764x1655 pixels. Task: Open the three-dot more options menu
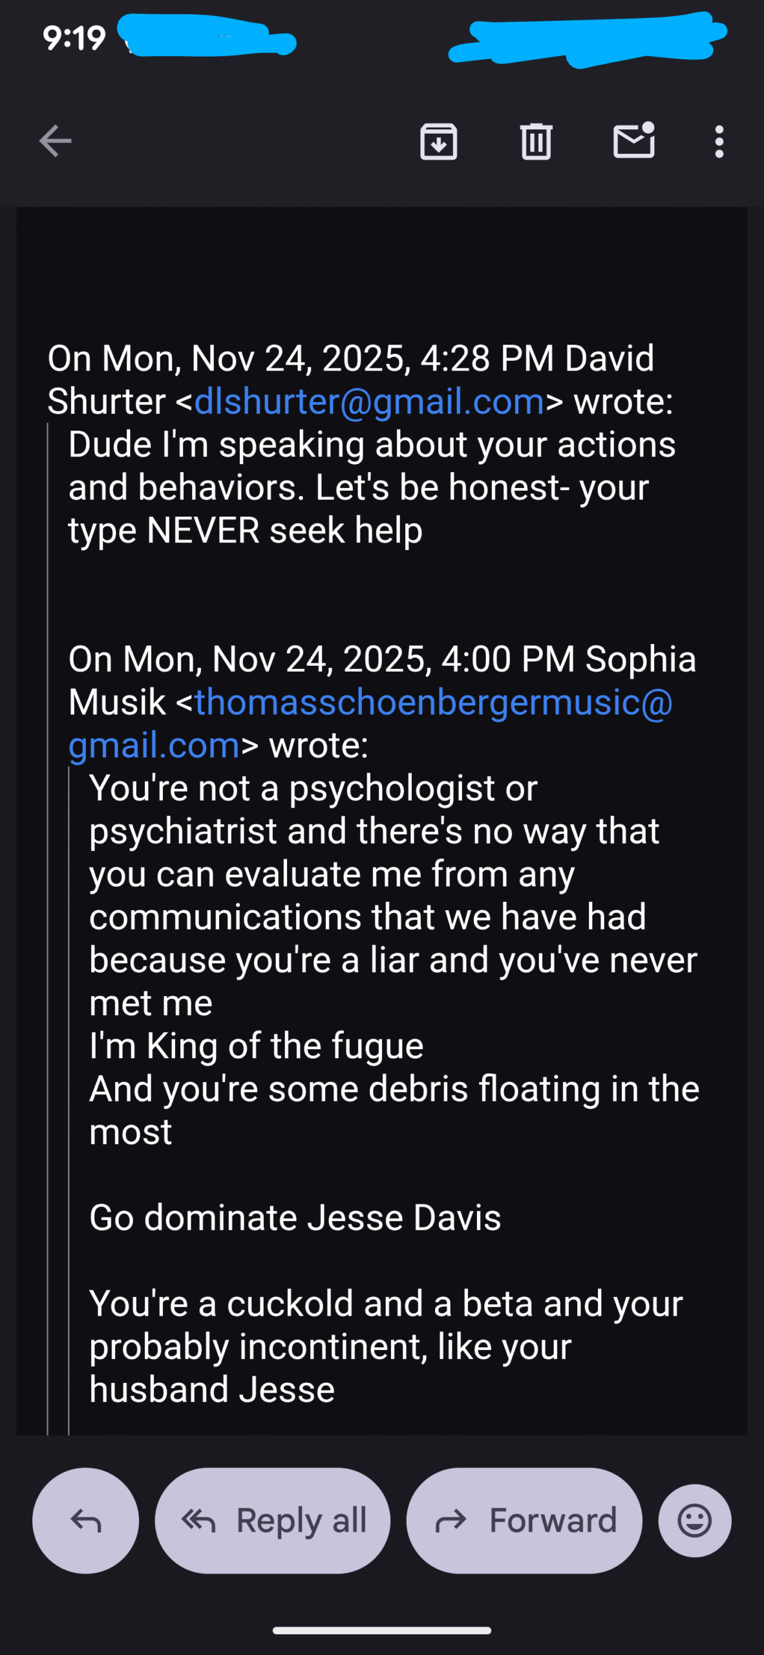(719, 142)
